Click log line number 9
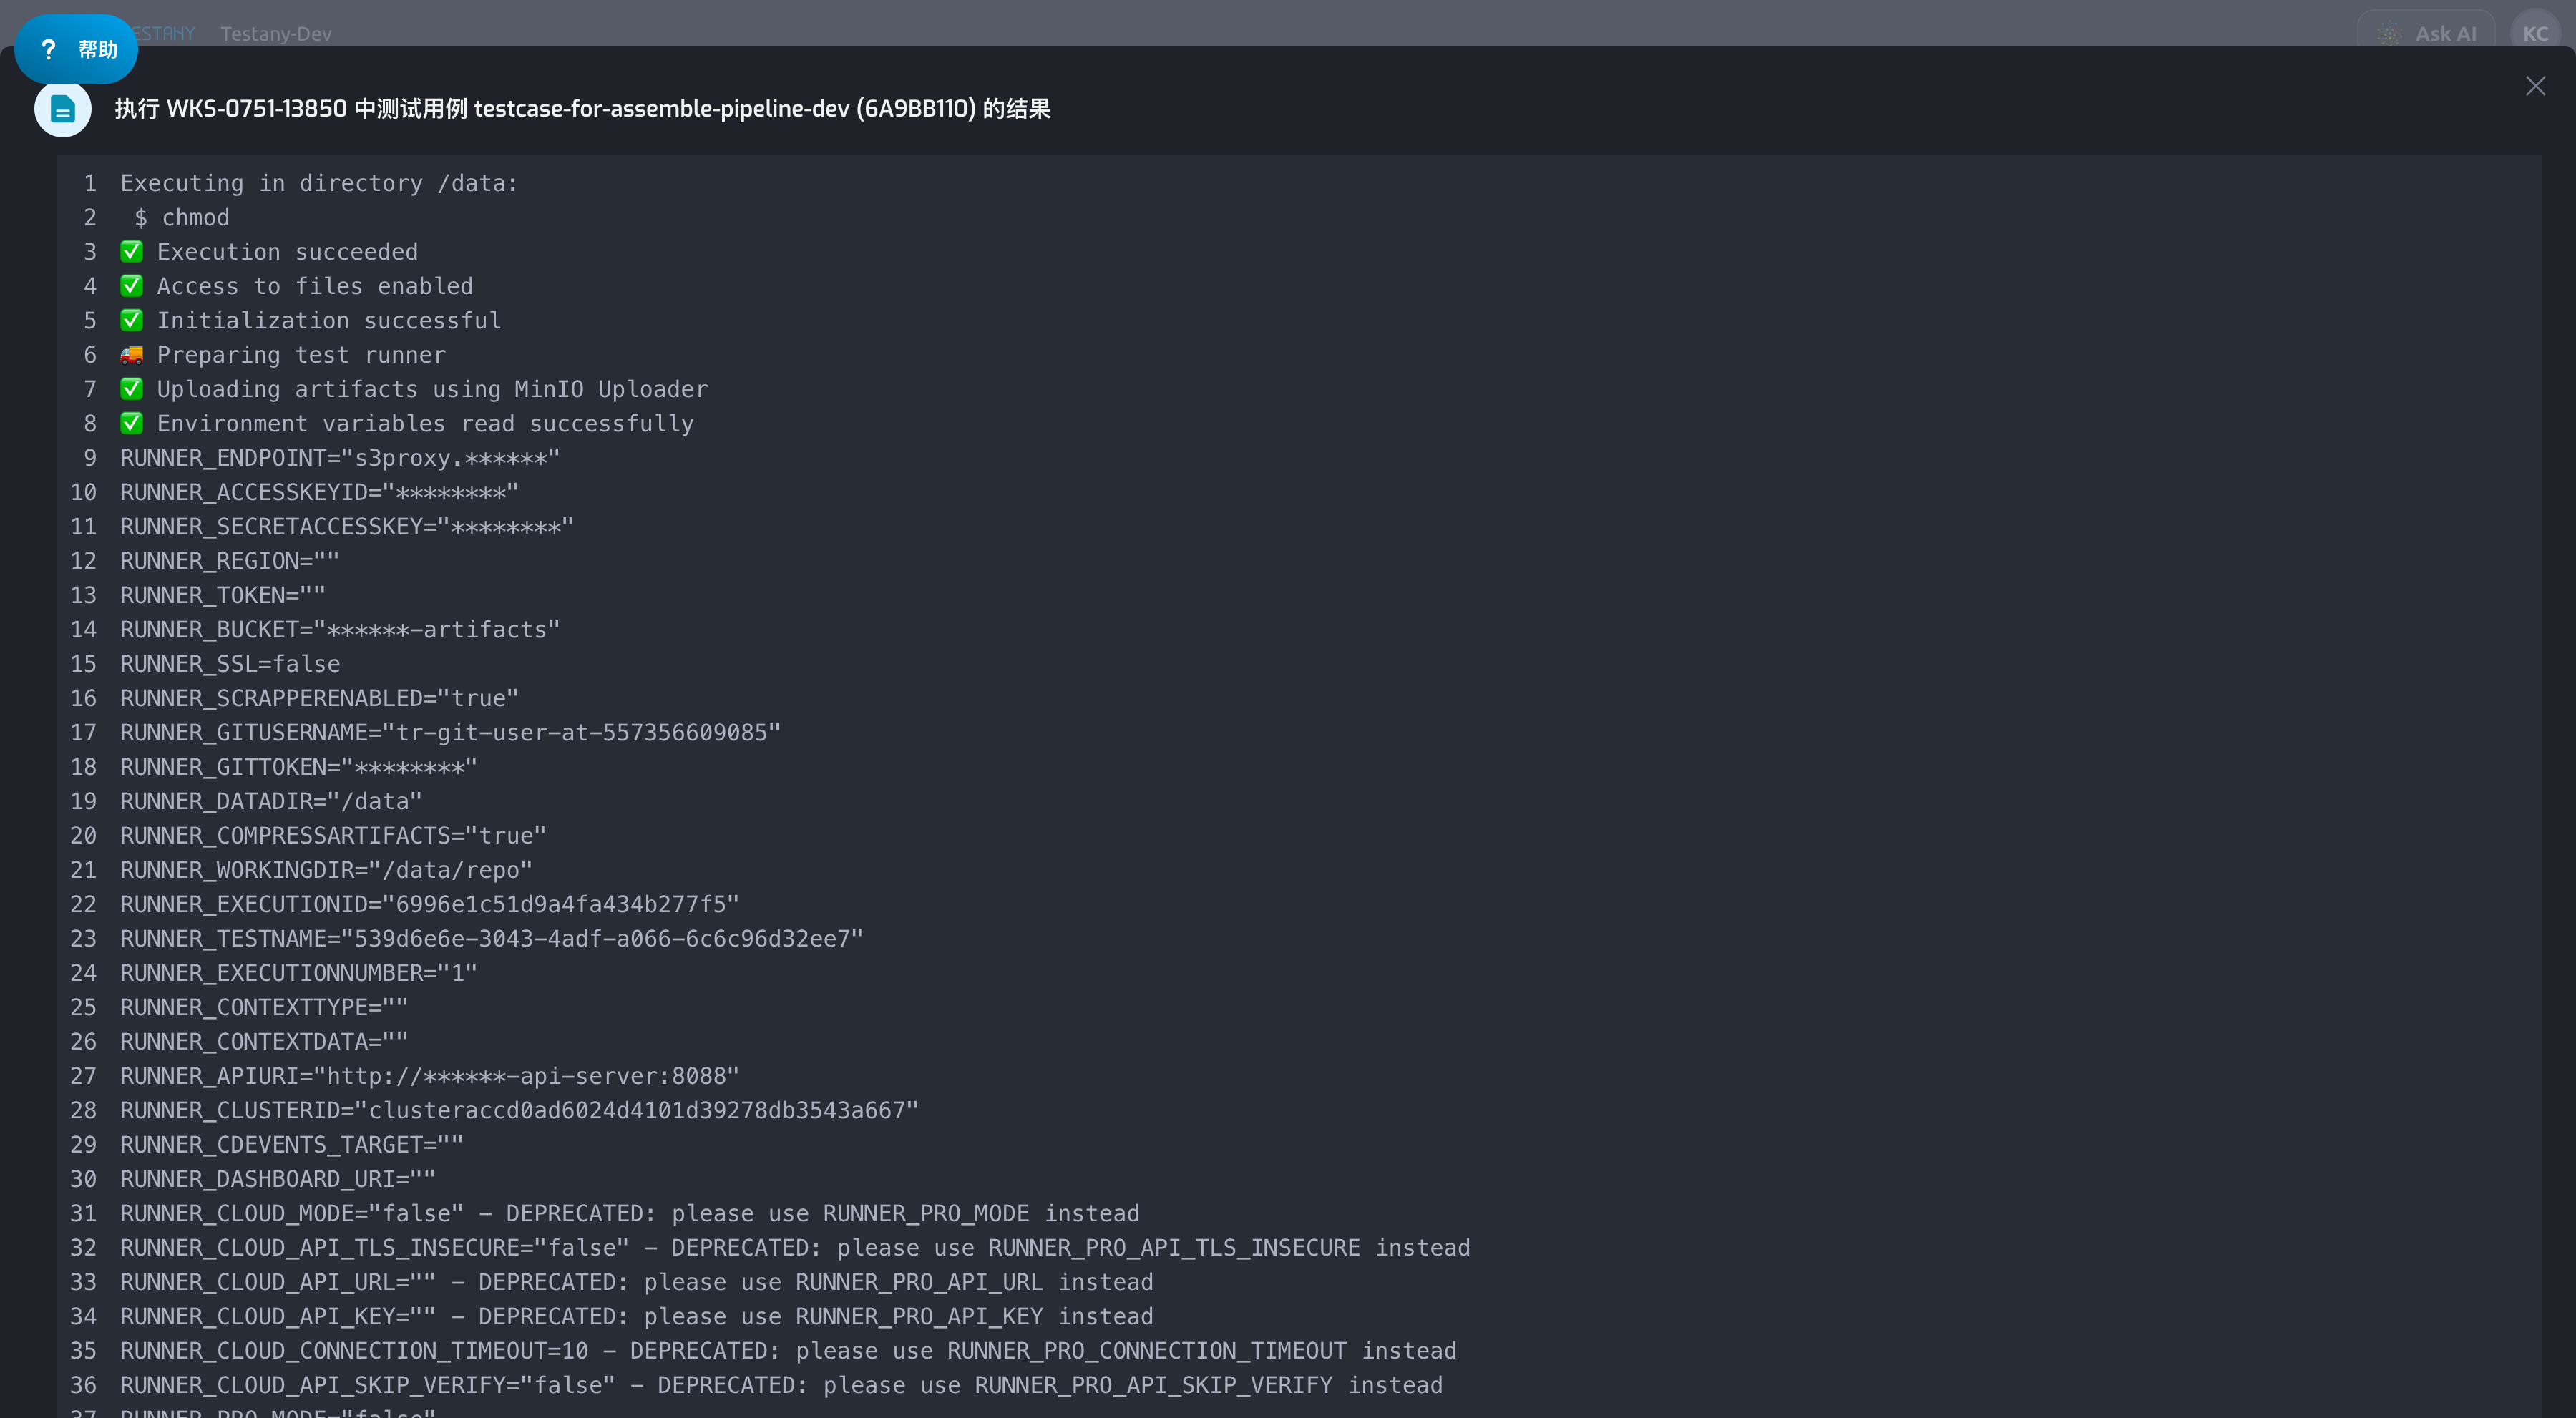Screen dimensions: 2576x1418 coord(90,458)
